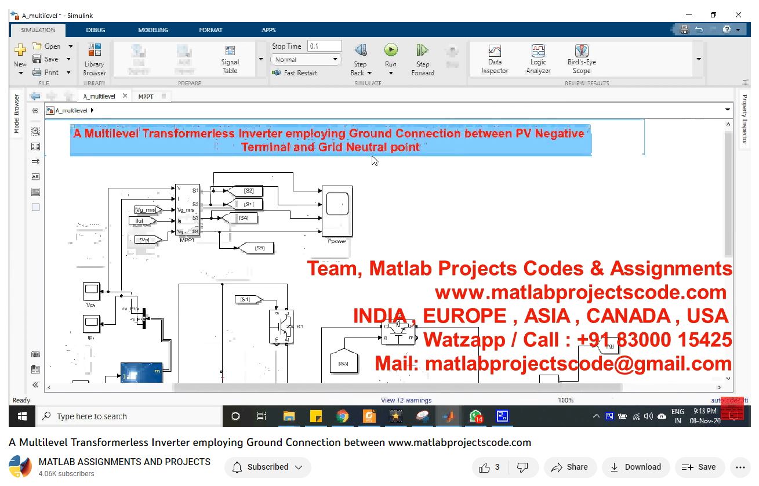Click the View 12 warnings link
This screenshot has width=759, height=486.
(406, 400)
